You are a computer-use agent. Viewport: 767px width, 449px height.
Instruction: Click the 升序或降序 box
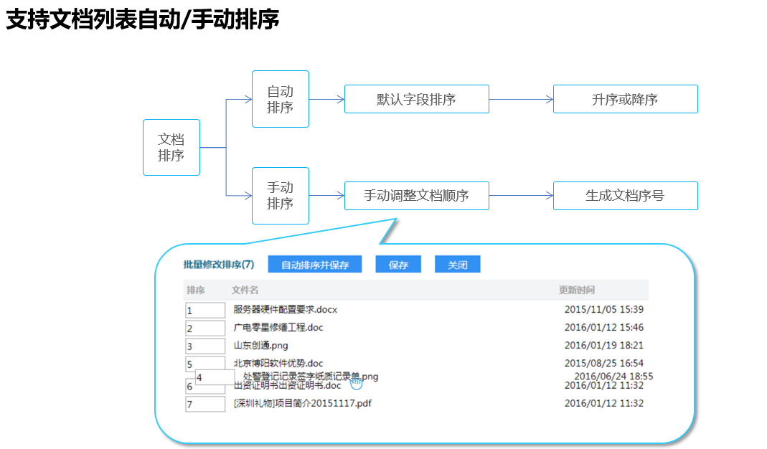coord(625,99)
